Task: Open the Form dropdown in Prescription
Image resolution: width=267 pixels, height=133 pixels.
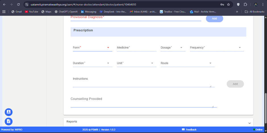Action: (92, 48)
